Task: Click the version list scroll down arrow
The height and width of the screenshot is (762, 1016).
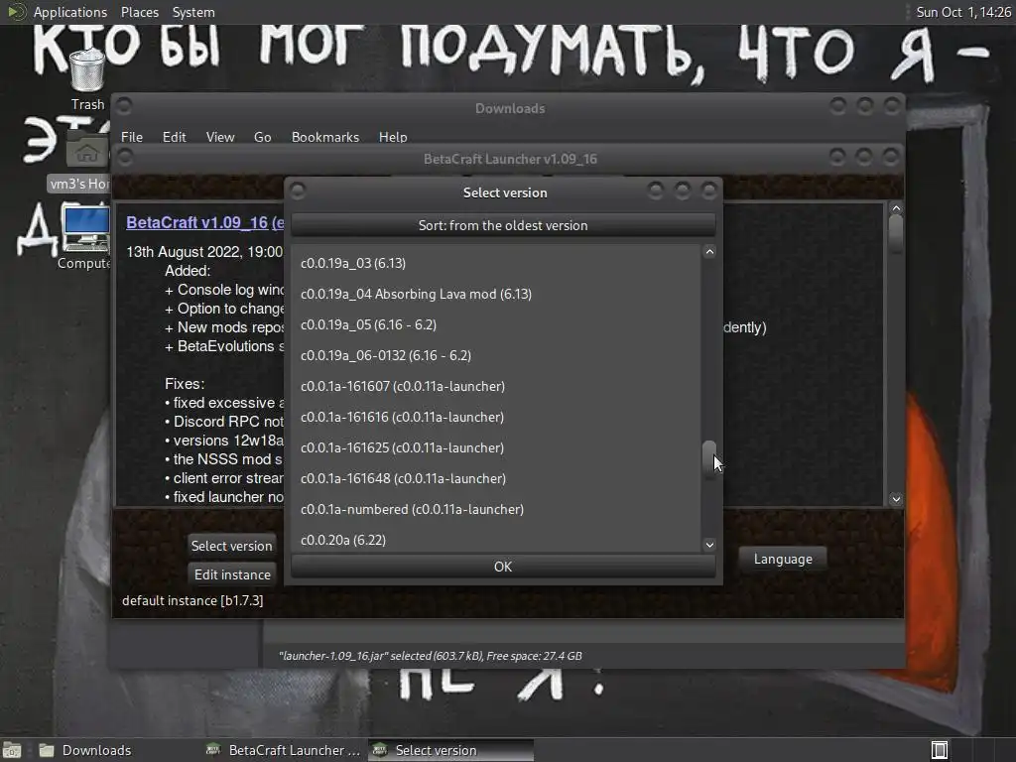Action: pyautogui.click(x=709, y=545)
